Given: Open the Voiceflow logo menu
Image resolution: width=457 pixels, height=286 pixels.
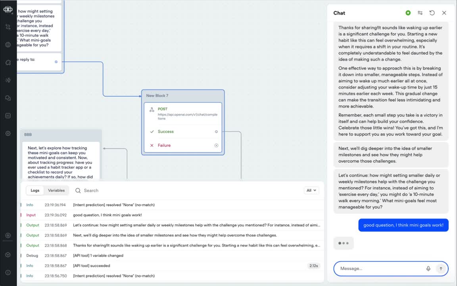Looking at the screenshot, I should 8,10.
